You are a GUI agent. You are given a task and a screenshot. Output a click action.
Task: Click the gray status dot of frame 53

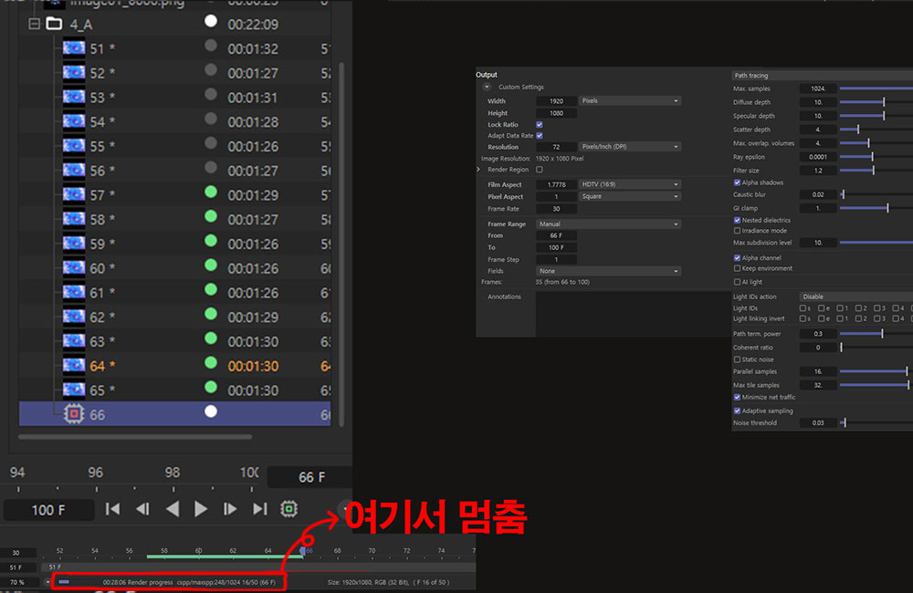[211, 94]
